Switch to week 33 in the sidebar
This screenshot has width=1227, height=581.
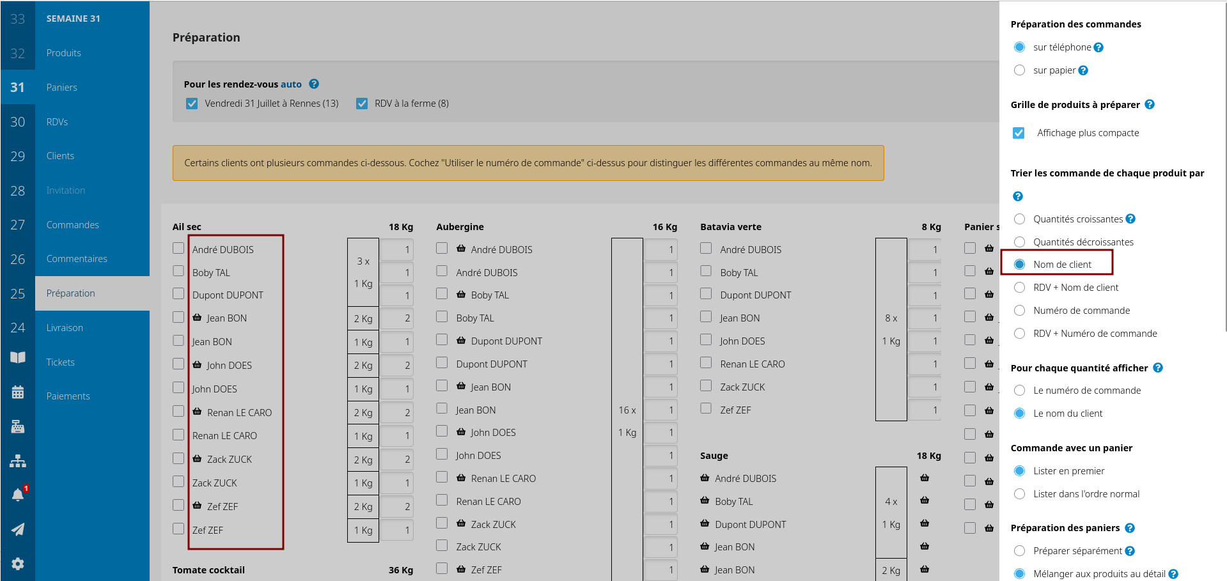tap(18, 19)
